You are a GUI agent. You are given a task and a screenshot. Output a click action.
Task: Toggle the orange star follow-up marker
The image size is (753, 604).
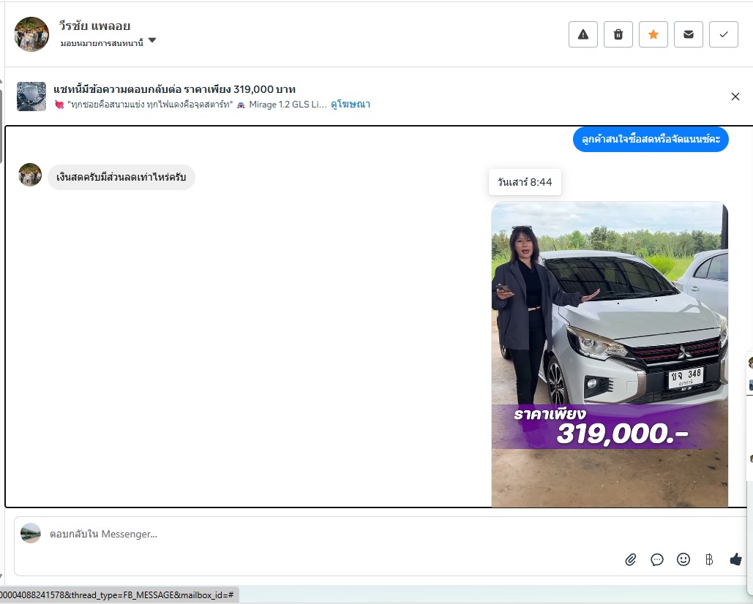[653, 34]
